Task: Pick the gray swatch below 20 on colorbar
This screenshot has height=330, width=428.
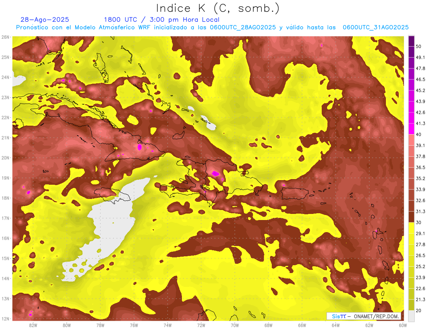Action: click(411, 315)
